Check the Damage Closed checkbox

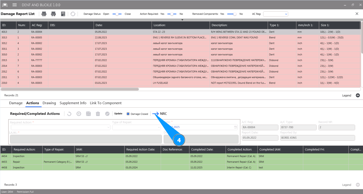[128, 114]
